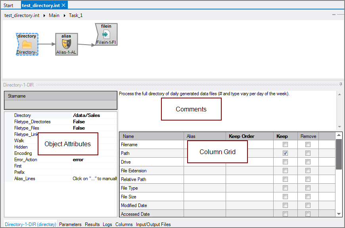The width and height of the screenshot is (345, 228).
Task: Click column grid scrollbar down arrow
Action: (339, 214)
